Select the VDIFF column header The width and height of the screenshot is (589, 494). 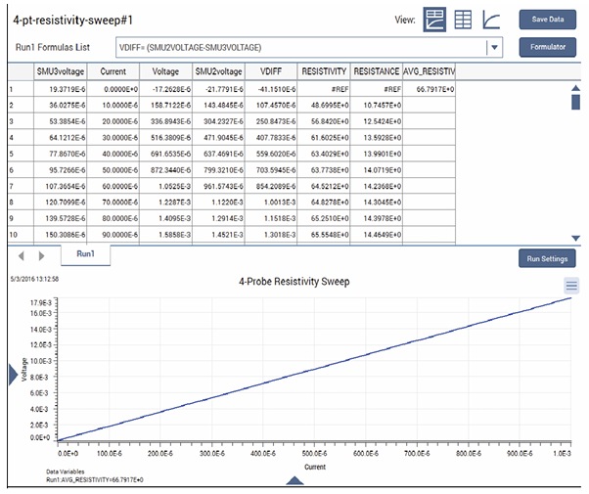[271, 71]
